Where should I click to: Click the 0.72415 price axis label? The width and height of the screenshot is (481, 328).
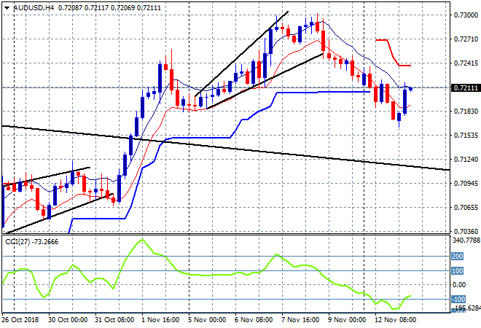(464, 63)
